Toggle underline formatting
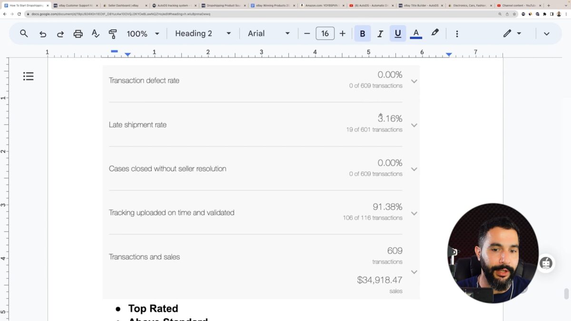 [398, 34]
